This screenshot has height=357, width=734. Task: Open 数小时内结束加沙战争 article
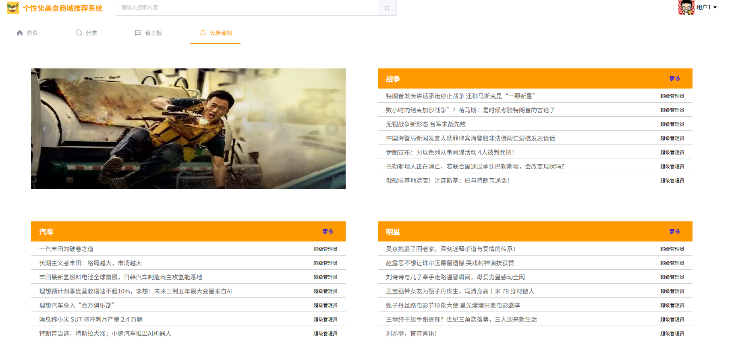tap(470, 110)
